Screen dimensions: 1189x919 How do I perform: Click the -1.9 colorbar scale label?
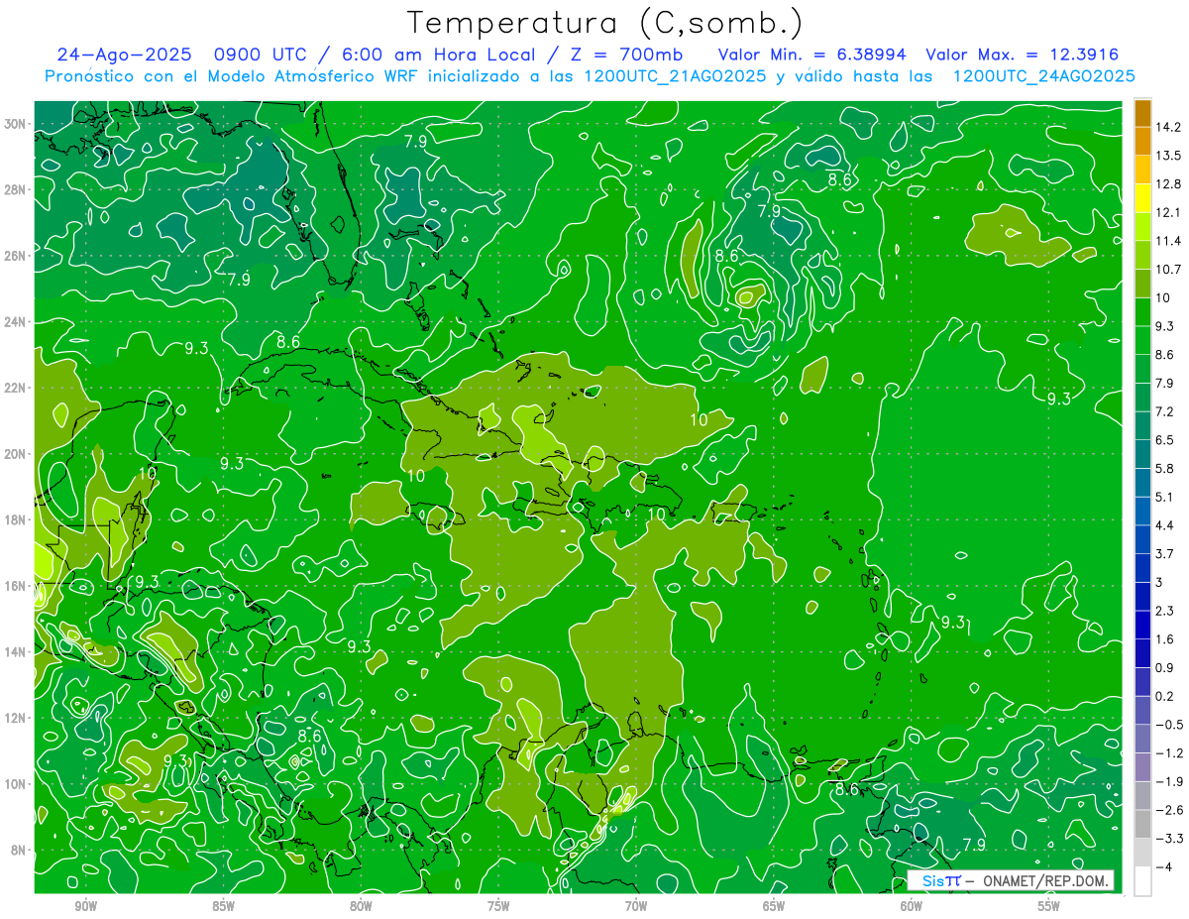[1170, 782]
